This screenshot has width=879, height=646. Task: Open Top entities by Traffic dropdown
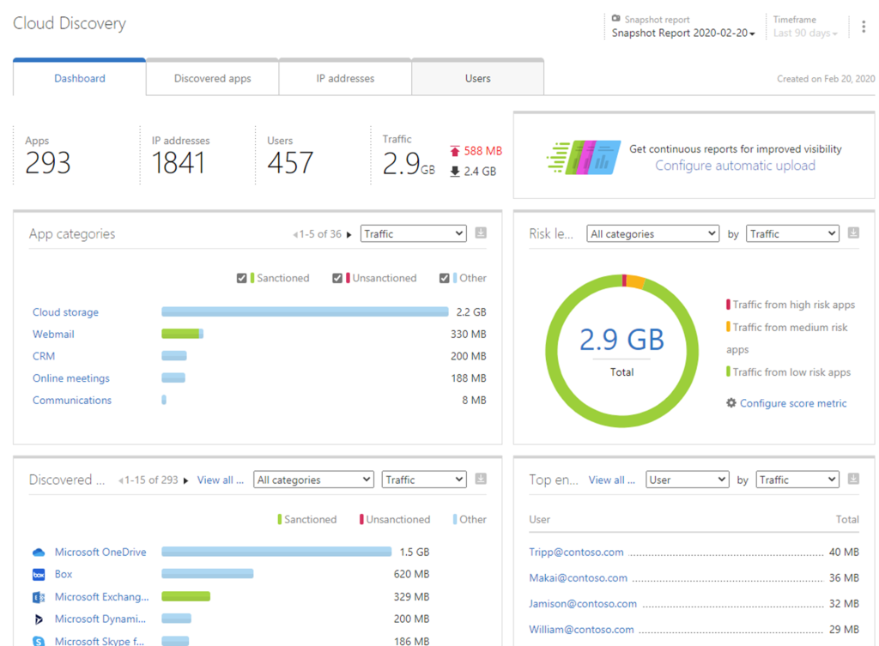pos(797,480)
